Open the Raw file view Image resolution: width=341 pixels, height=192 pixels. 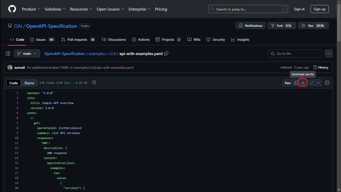[x=288, y=83]
